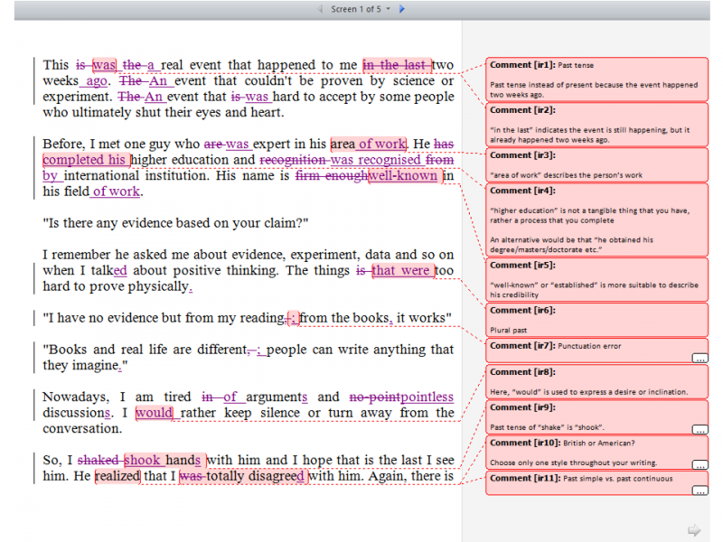Click the inserted word "was" in first sentence
Viewport: 723px width, 542px height.
point(104,65)
